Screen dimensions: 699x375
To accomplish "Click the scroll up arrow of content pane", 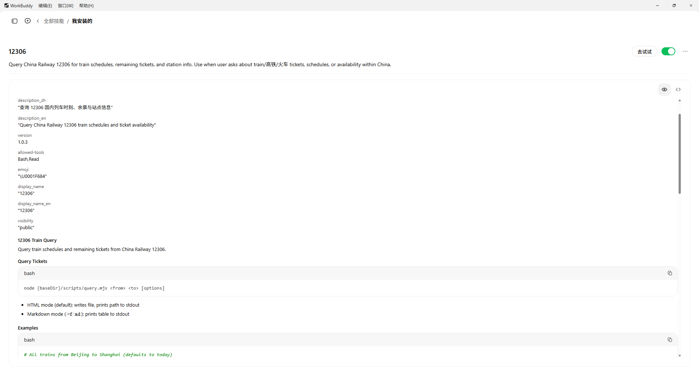I will [x=680, y=100].
